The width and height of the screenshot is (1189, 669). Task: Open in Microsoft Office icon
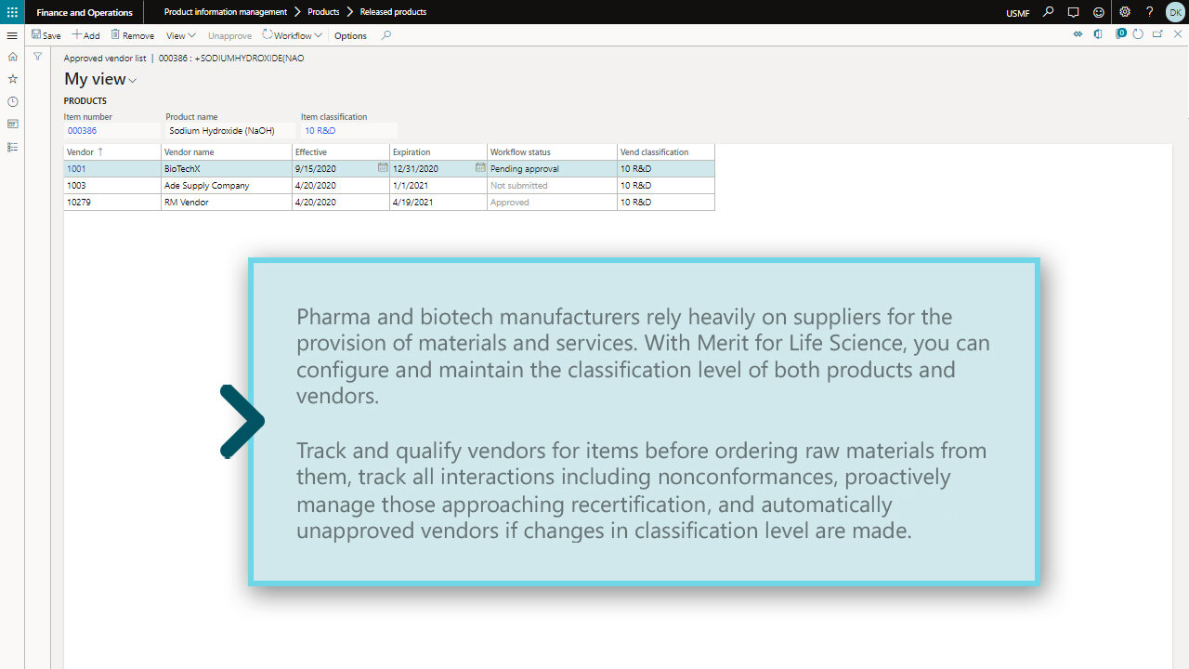tap(1098, 34)
